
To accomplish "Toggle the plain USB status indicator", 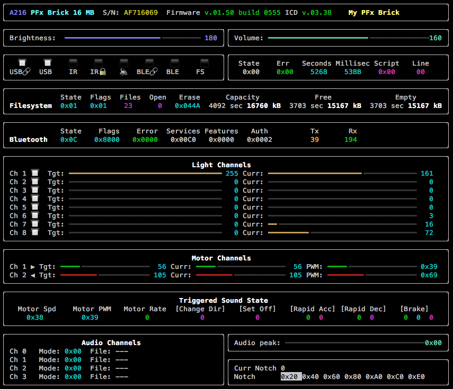I will [47, 62].
